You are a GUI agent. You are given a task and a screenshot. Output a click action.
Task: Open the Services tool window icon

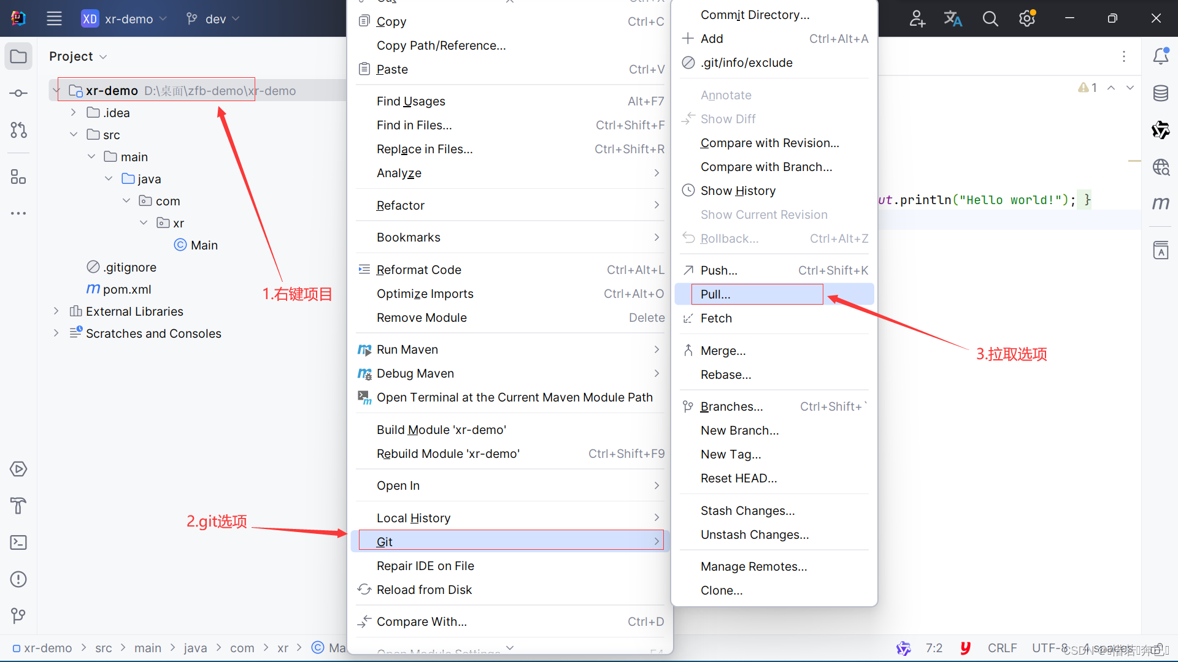pos(18,469)
